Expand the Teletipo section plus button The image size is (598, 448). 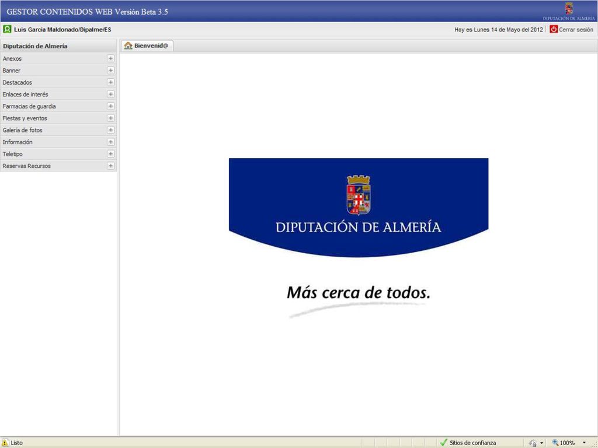pyautogui.click(x=110, y=154)
